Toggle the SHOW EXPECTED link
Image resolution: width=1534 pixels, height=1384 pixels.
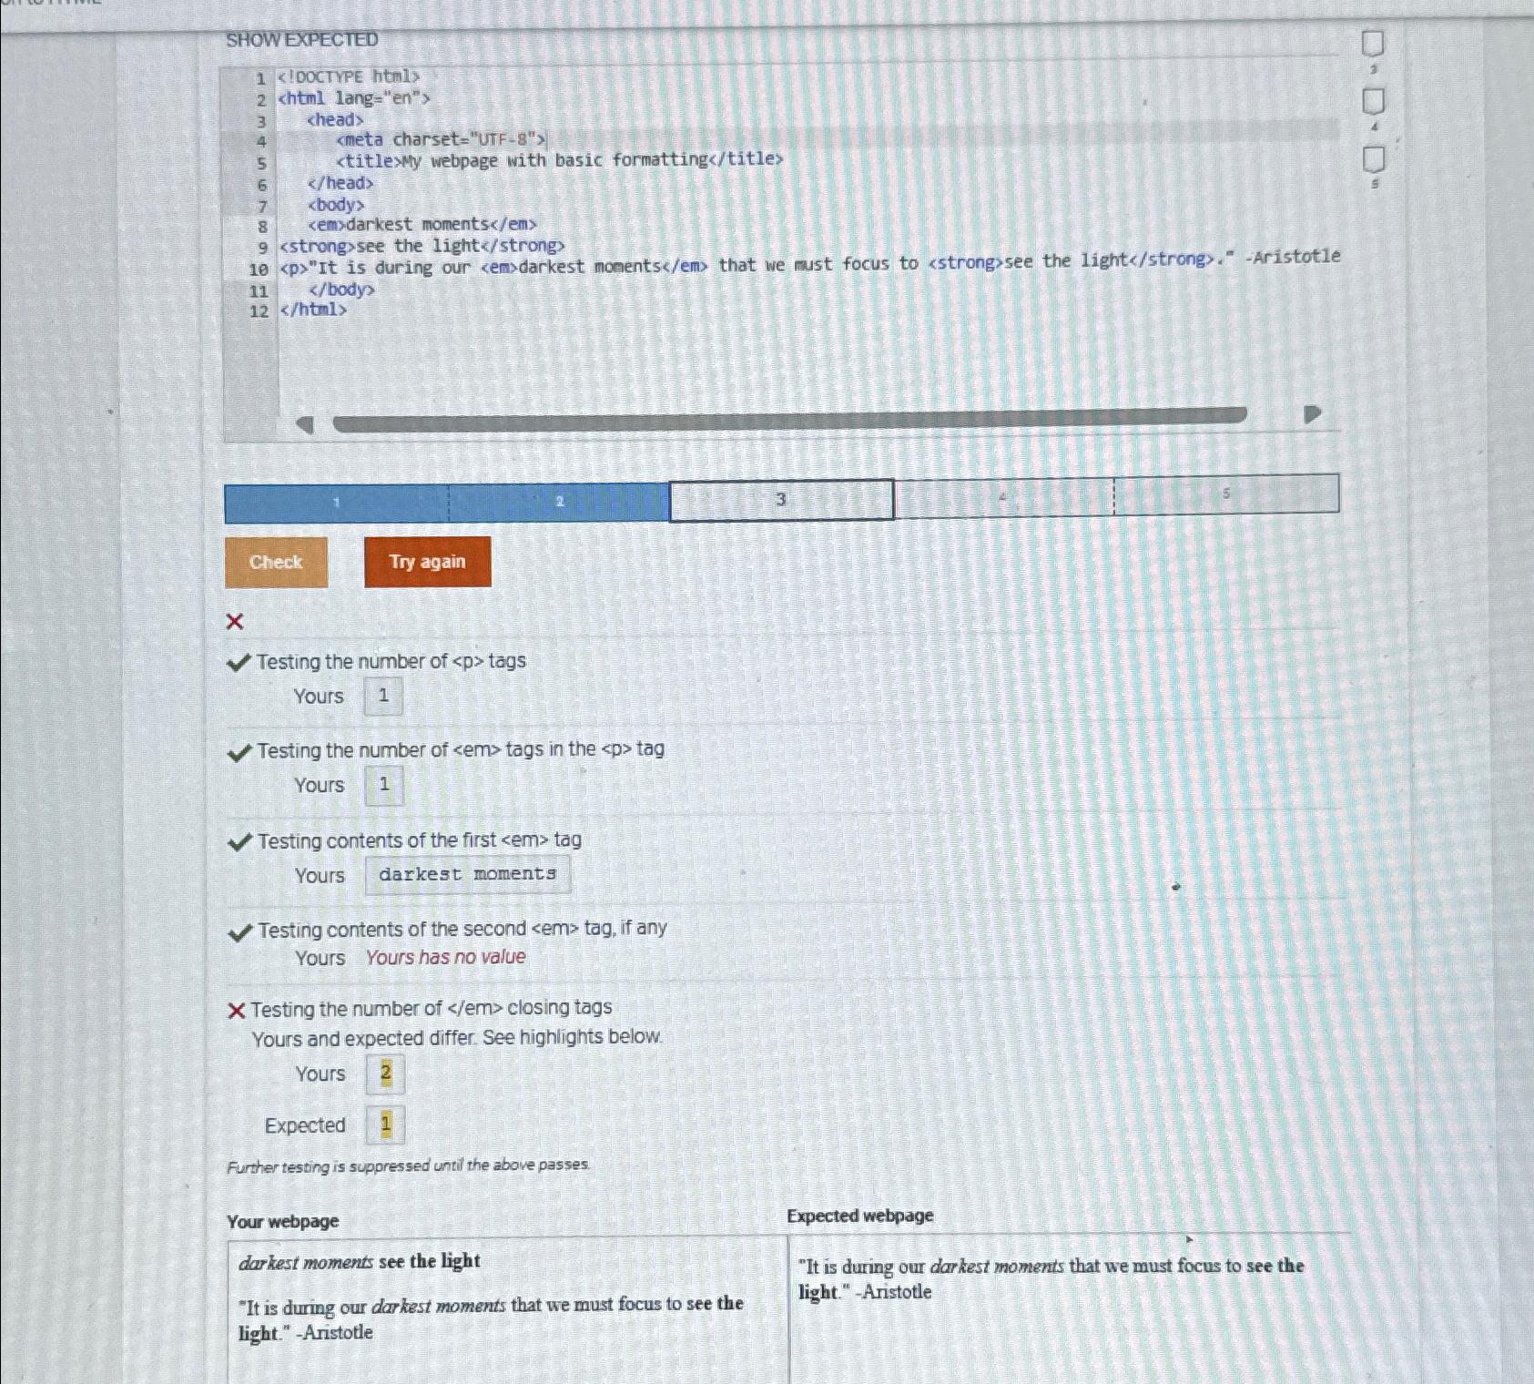[302, 39]
